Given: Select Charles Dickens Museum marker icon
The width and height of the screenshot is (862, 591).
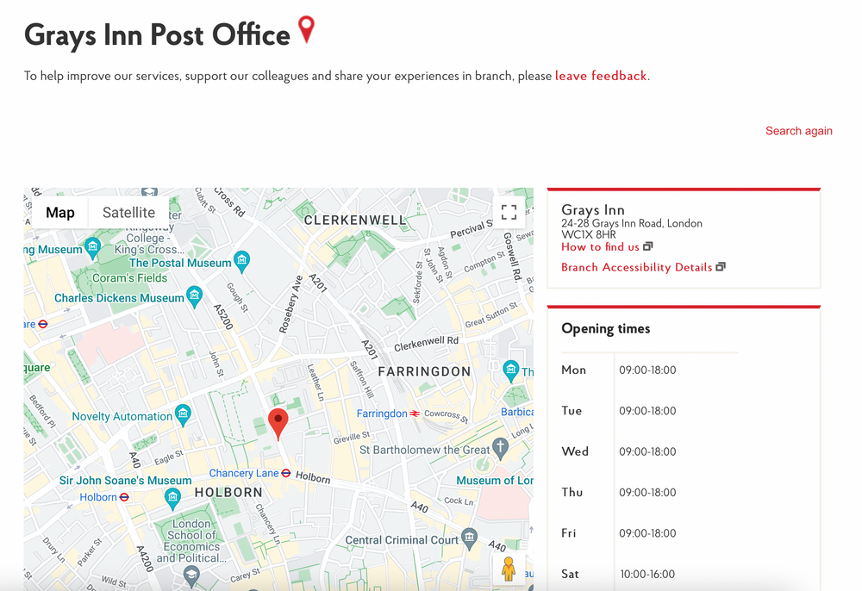Looking at the screenshot, I should point(194,296).
